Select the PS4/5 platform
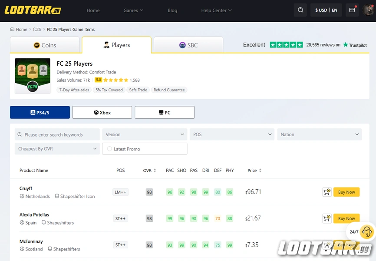376x261 pixels. click(x=40, y=112)
